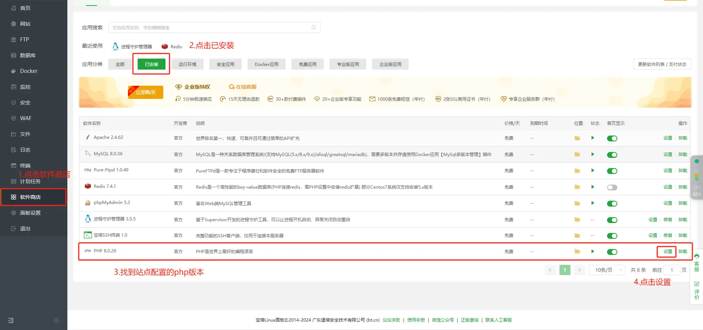Click the MySQL status play icon
The height and width of the screenshot is (330, 703).
(592, 154)
